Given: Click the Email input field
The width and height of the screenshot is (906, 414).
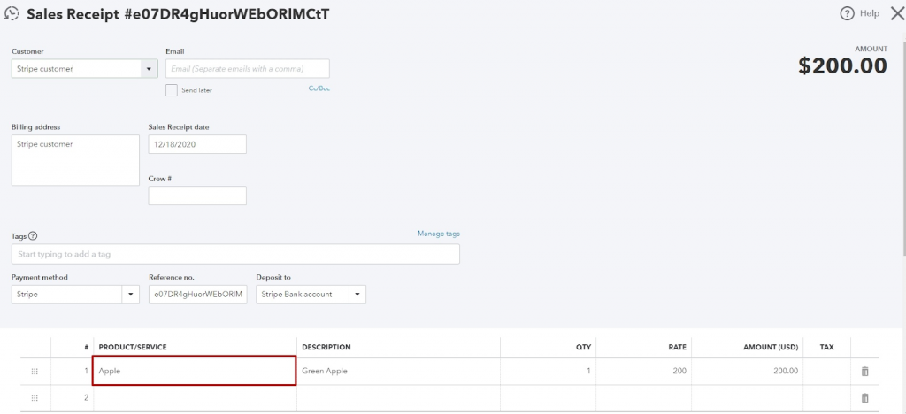Looking at the screenshot, I should coord(247,69).
